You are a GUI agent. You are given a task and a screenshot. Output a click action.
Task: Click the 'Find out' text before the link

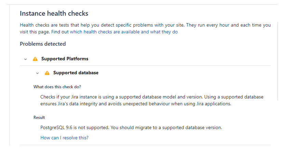coord(60,32)
